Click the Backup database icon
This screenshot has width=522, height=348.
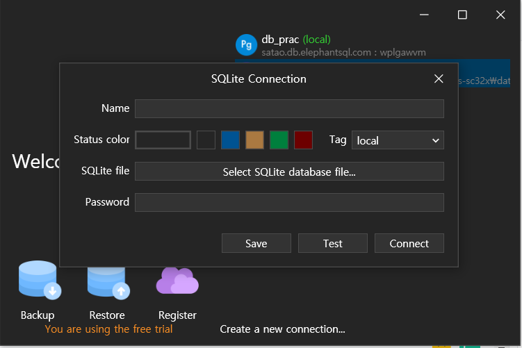(x=40, y=280)
